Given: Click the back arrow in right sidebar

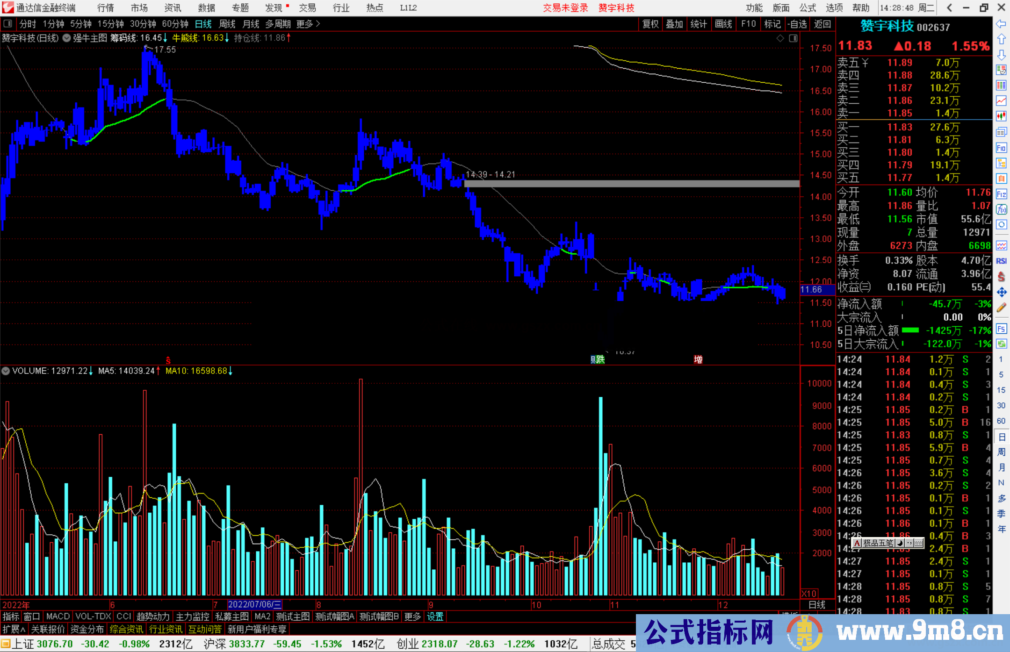Looking at the screenshot, I should [x=1001, y=24].
